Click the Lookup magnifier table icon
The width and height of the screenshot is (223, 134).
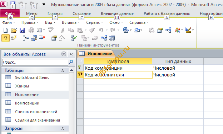click(x=34, y=38)
